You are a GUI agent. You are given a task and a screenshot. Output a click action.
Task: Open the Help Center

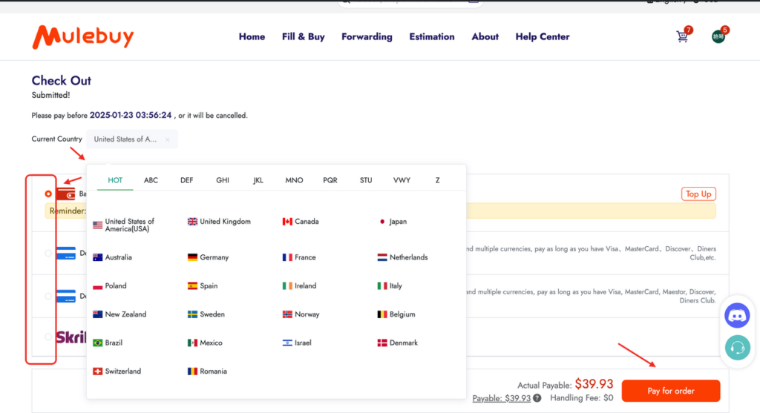click(543, 37)
